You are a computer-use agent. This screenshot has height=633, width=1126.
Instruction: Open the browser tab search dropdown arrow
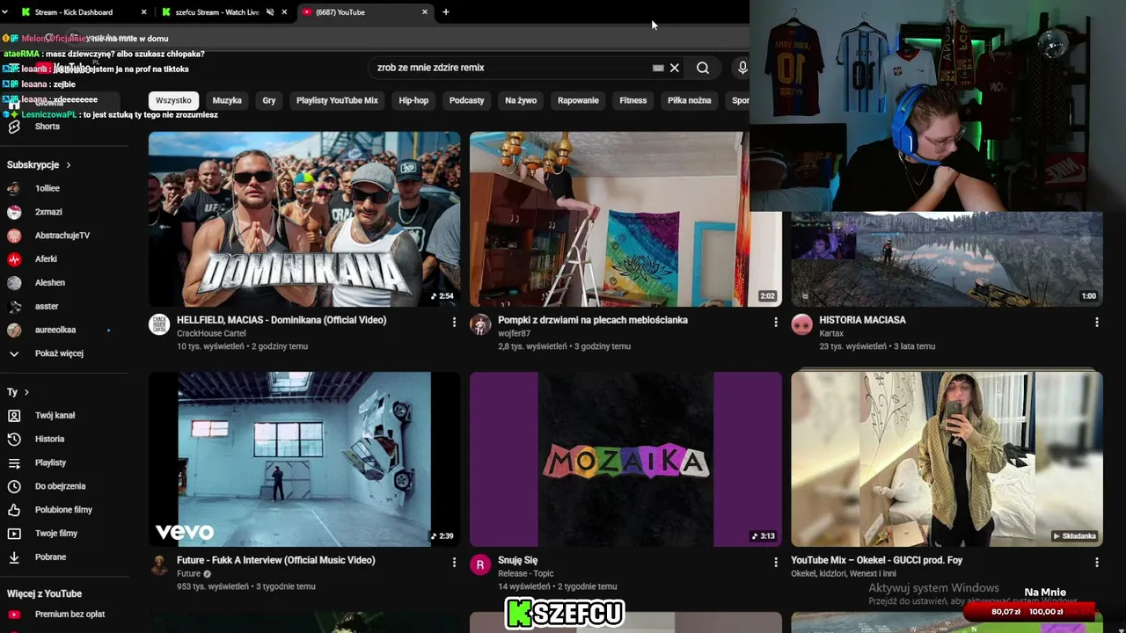(x=5, y=12)
